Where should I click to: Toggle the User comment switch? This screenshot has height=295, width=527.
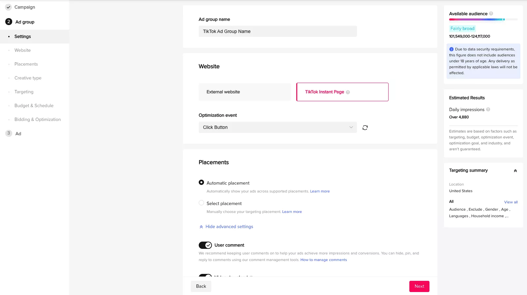205,245
